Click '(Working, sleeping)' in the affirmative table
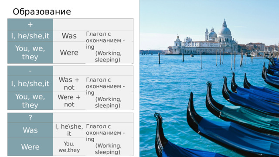The height and width of the screenshot is (157, 279). coord(108,56)
